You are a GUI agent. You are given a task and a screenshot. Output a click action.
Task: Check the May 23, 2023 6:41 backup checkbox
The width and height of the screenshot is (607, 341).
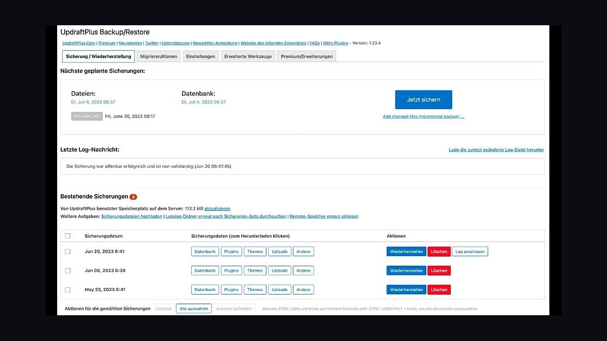(x=68, y=290)
